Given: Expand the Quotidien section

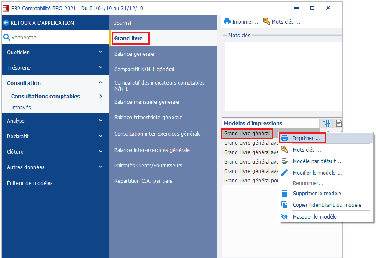Looking at the screenshot, I should 101,52.
